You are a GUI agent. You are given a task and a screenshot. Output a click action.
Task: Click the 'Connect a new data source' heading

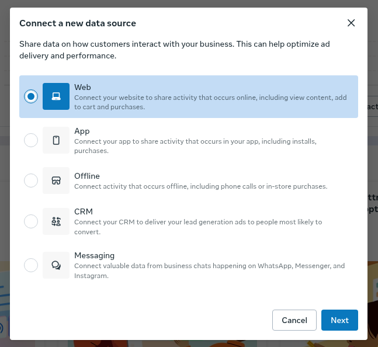78,23
